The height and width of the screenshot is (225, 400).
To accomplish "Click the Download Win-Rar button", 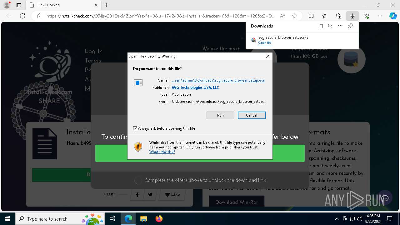I will [237, 202].
